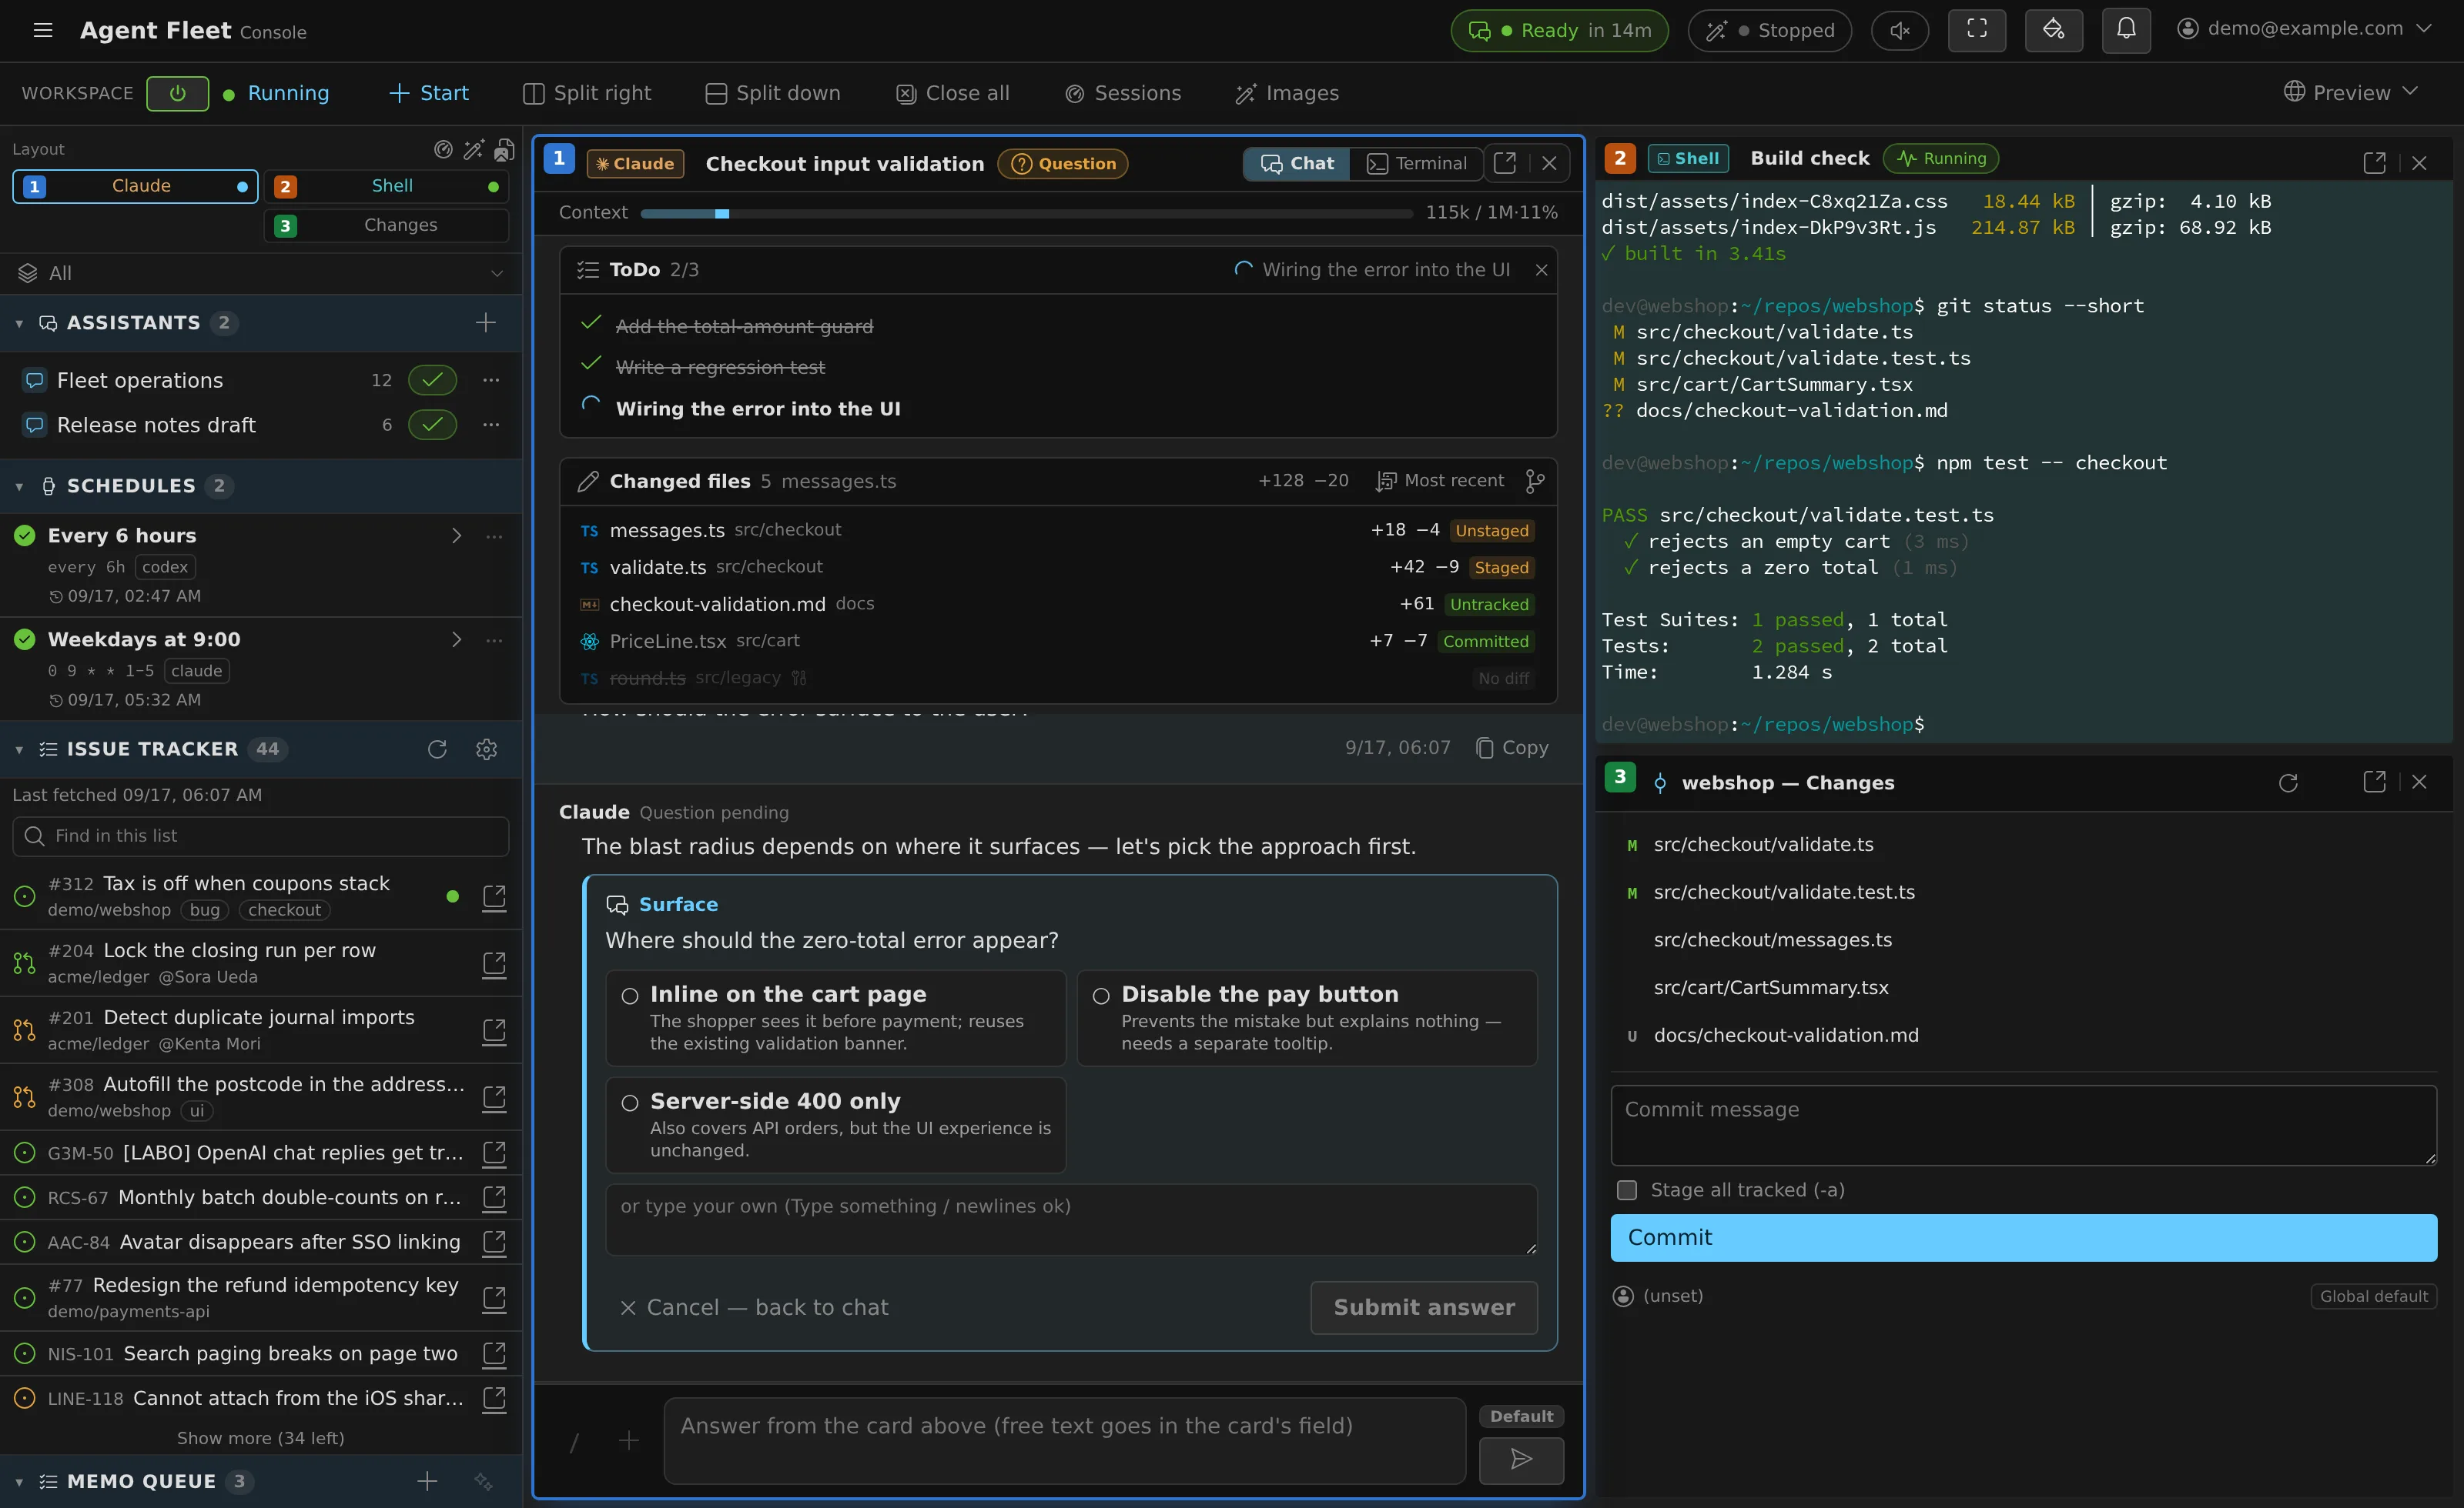Click the mute sound icon in header
Screen dimensions: 2464x1508
pos(1900,30)
